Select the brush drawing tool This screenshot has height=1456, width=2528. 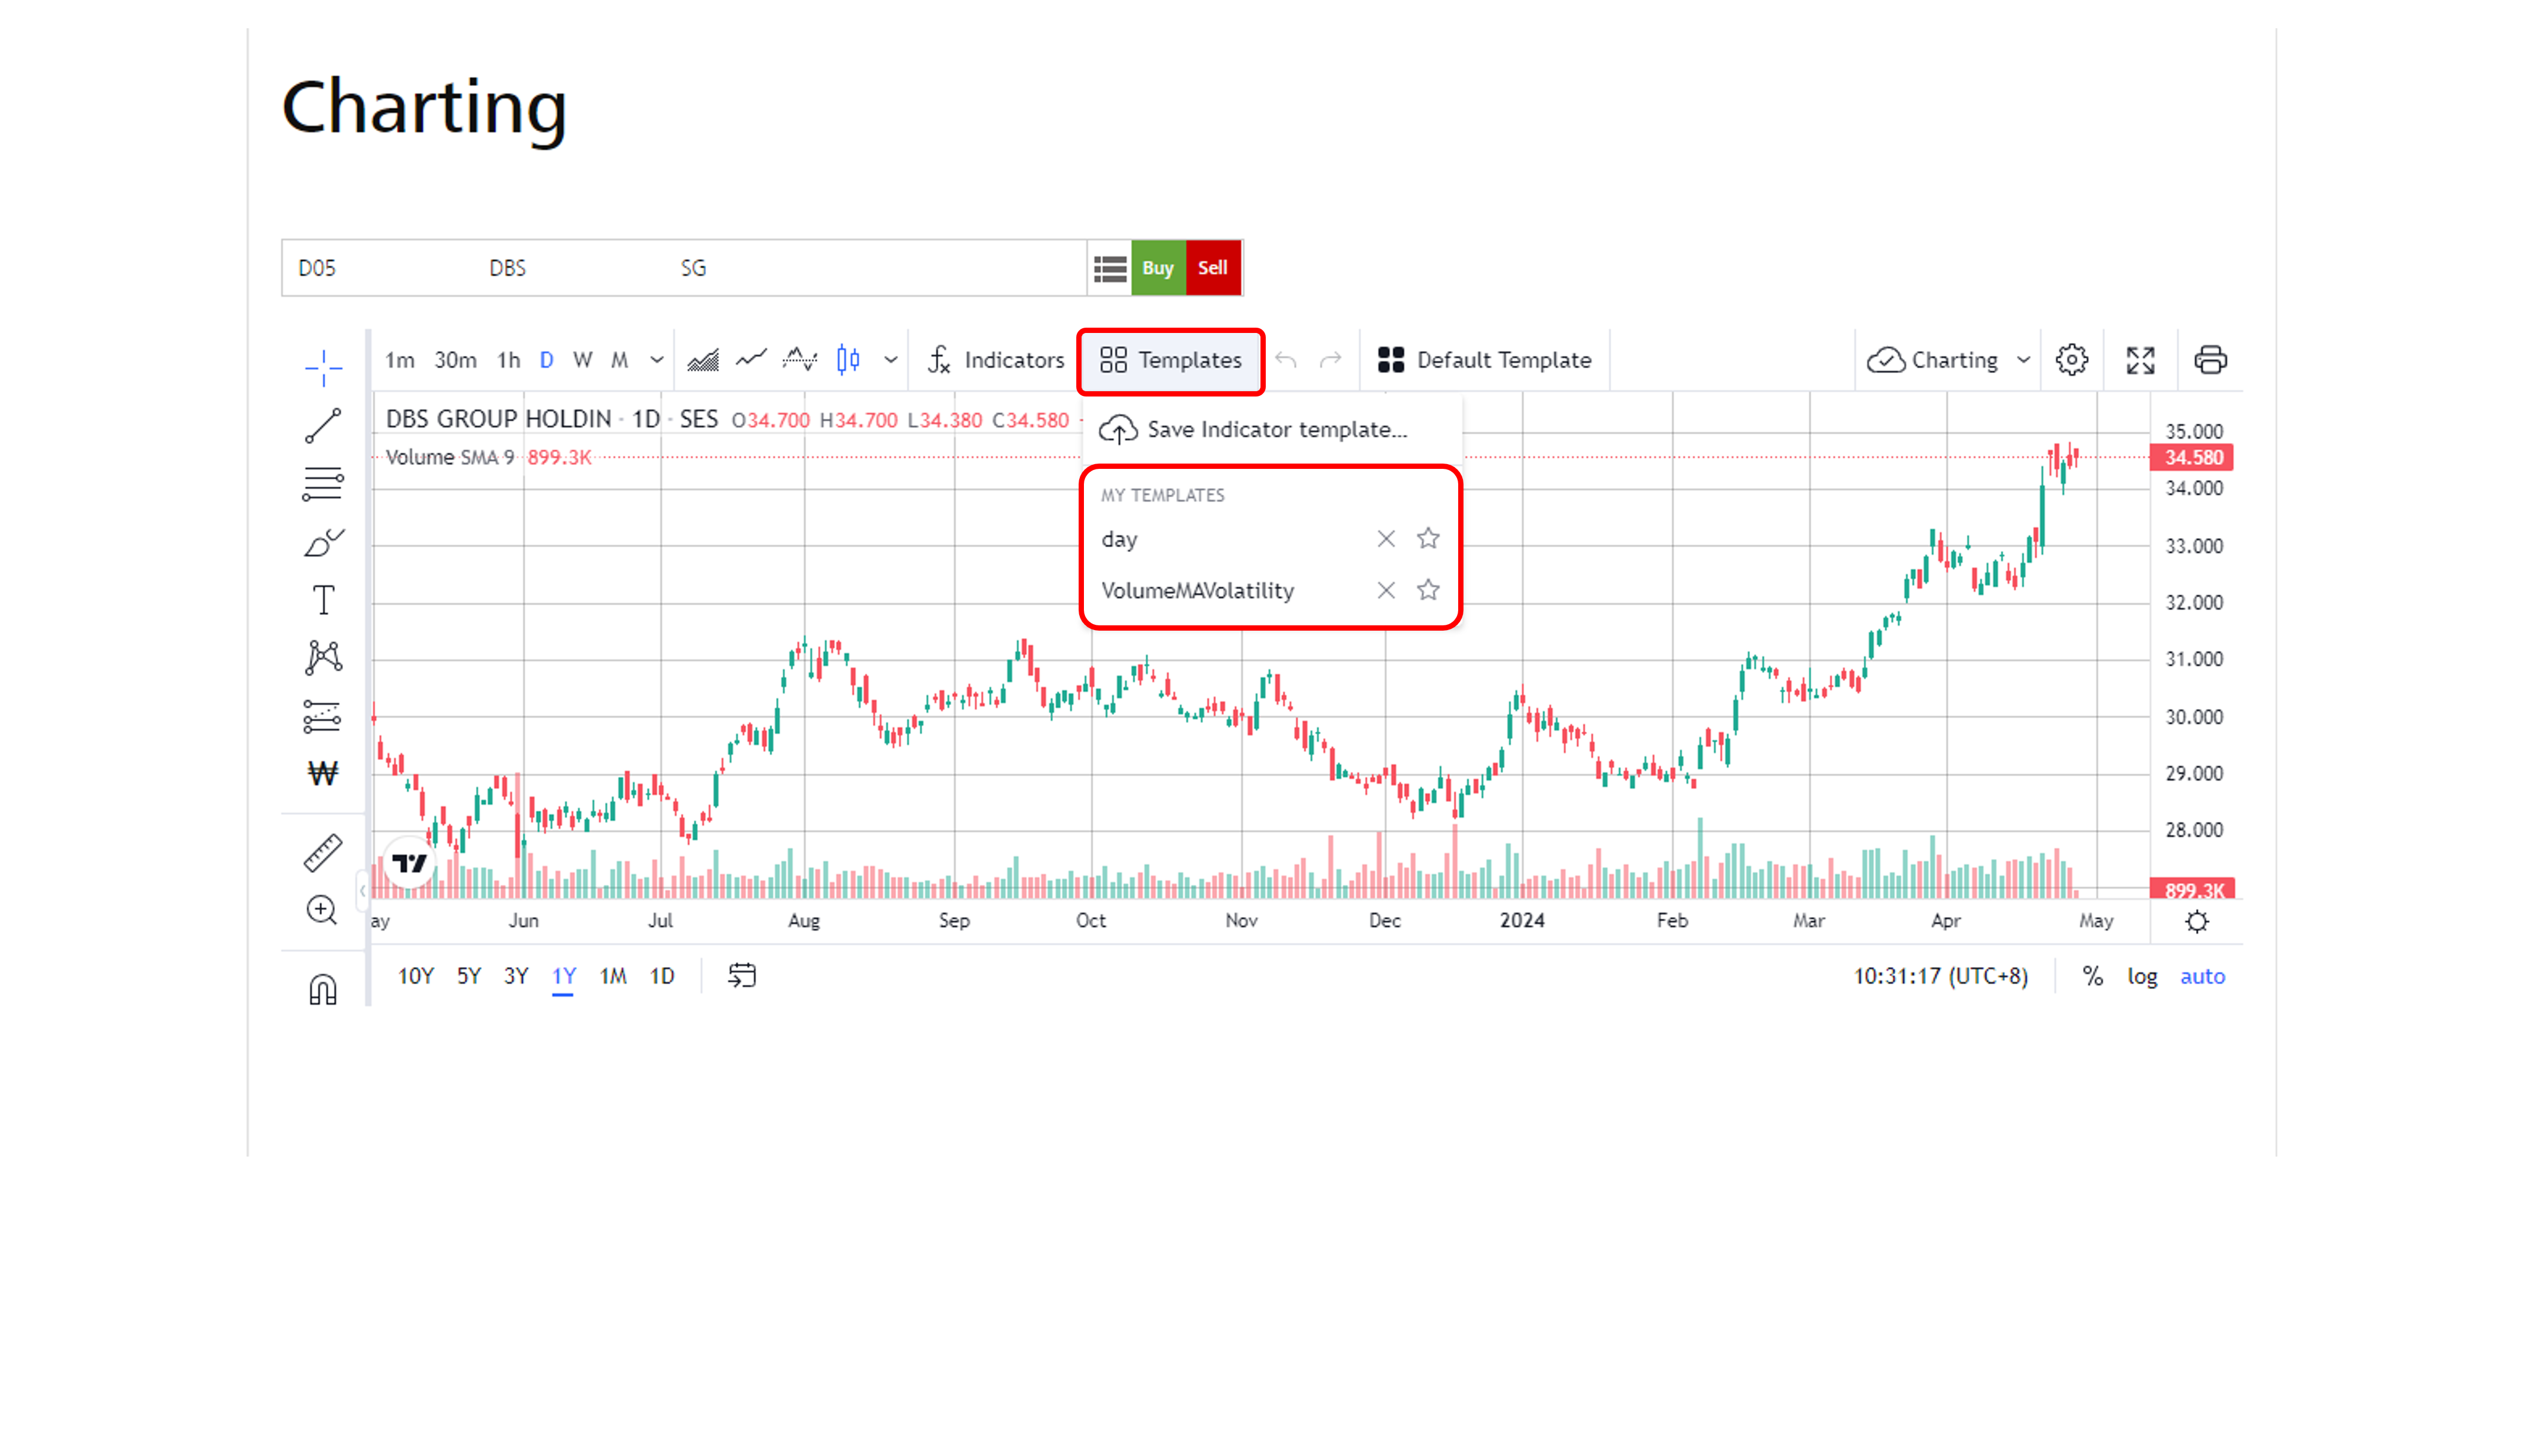(x=323, y=543)
